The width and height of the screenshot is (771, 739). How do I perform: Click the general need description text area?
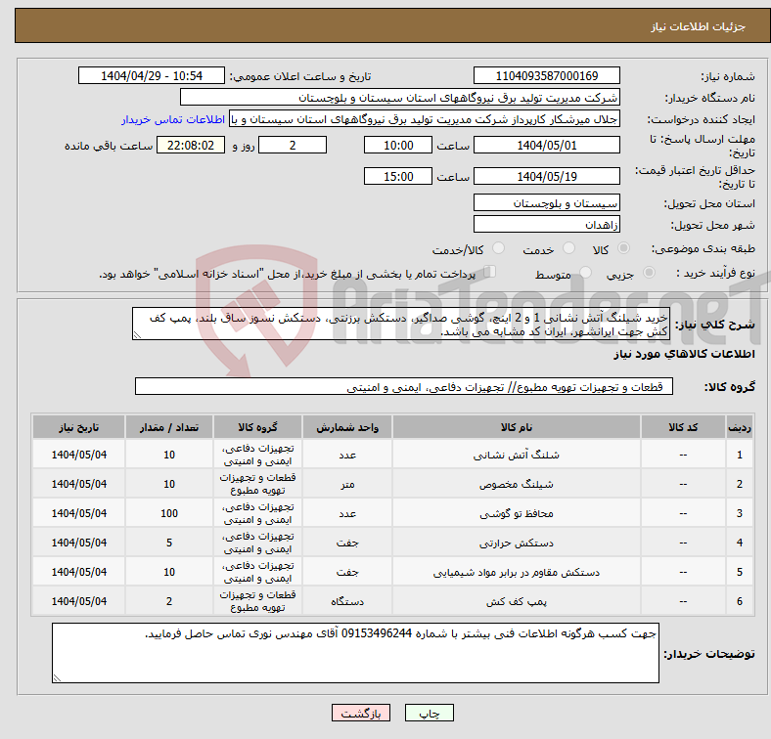401,325
